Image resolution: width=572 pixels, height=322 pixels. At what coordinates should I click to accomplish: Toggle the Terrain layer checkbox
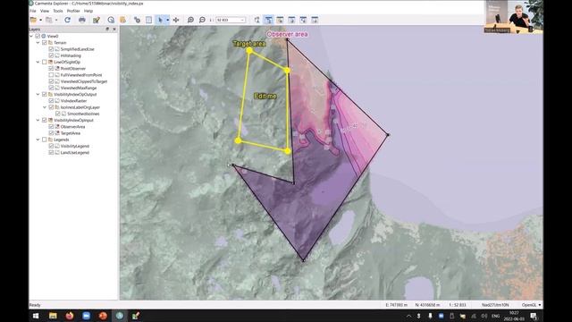pyautogui.click(x=45, y=43)
